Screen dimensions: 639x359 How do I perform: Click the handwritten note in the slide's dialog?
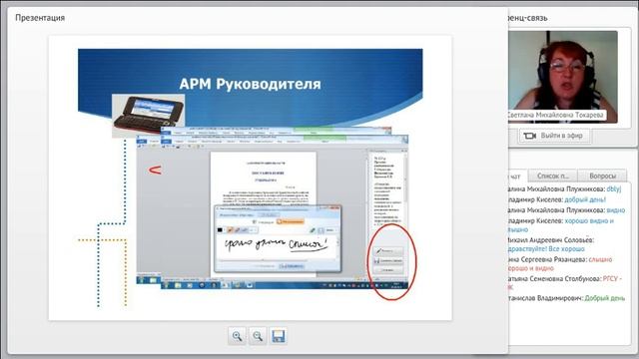point(276,245)
